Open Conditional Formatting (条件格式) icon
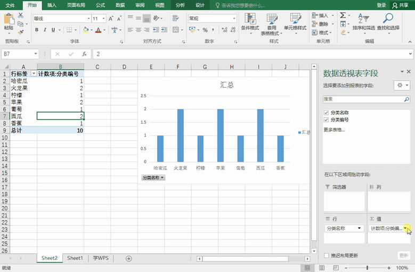 tap(250, 22)
